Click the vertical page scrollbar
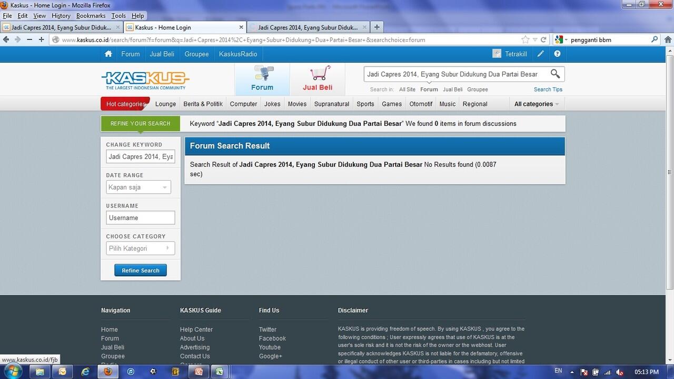 pyautogui.click(x=670, y=172)
